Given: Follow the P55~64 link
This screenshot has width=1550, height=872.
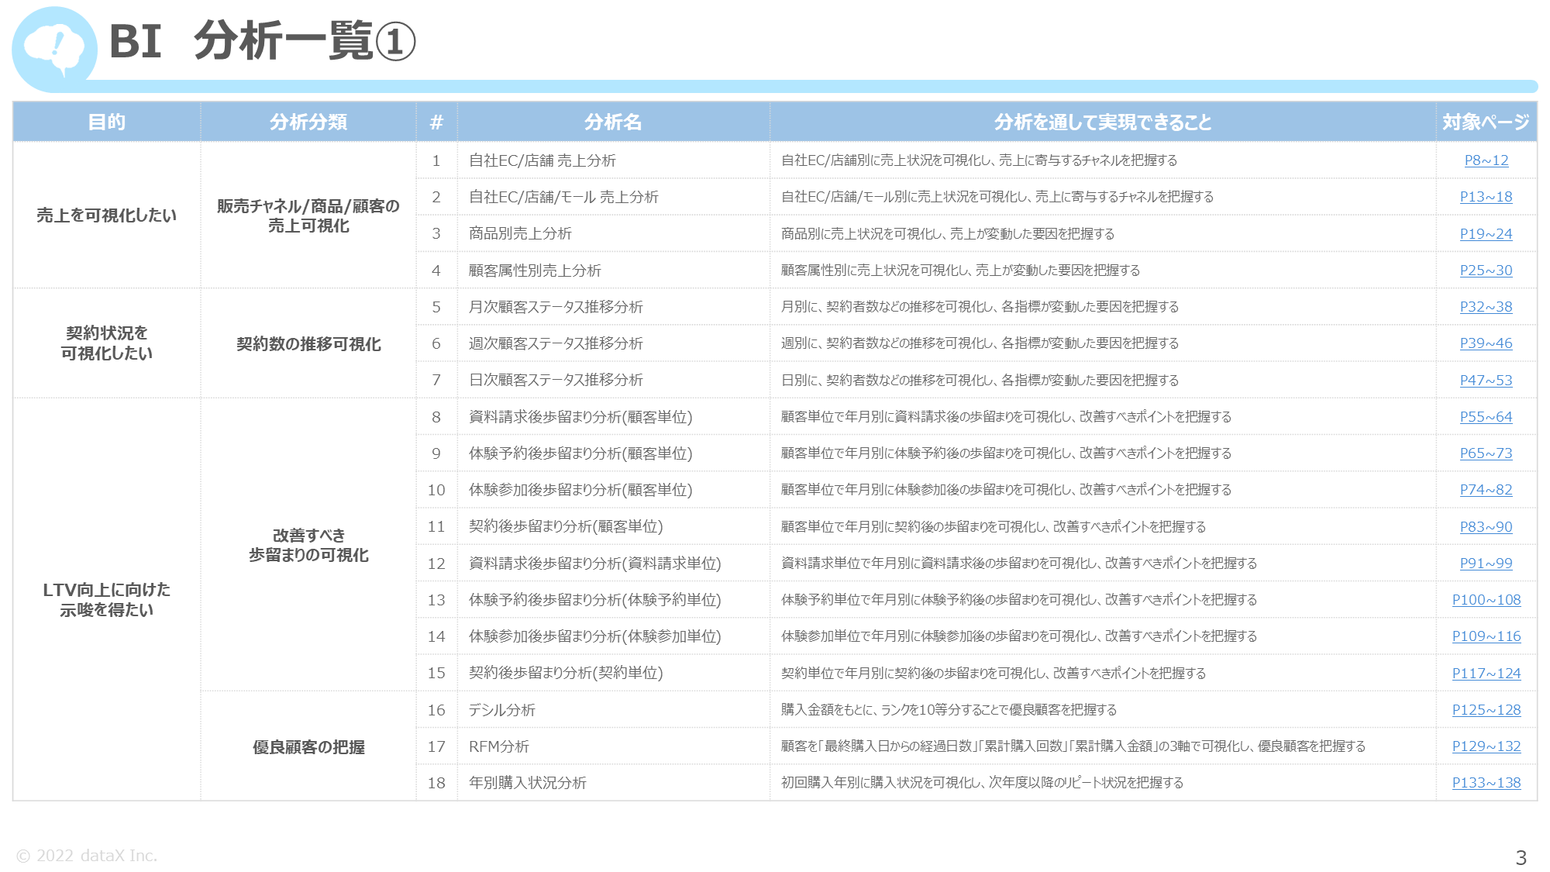Looking at the screenshot, I should click(1486, 417).
